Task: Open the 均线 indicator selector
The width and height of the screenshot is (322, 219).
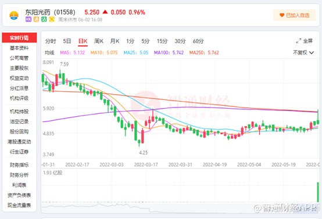Action: coord(49,52)
